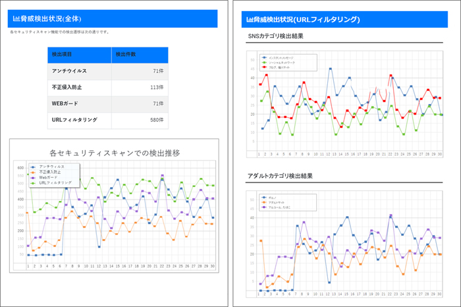461x307 pixels.
Task: Click the blue アンチウィルス legend marker
Action: point(33,167)
